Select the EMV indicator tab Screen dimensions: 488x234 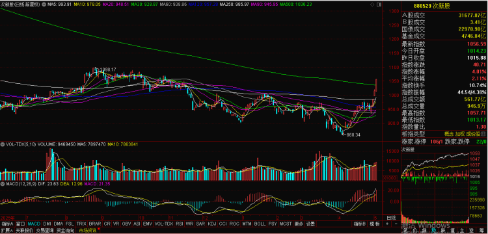pyautogui.click(x=148, y=224)
